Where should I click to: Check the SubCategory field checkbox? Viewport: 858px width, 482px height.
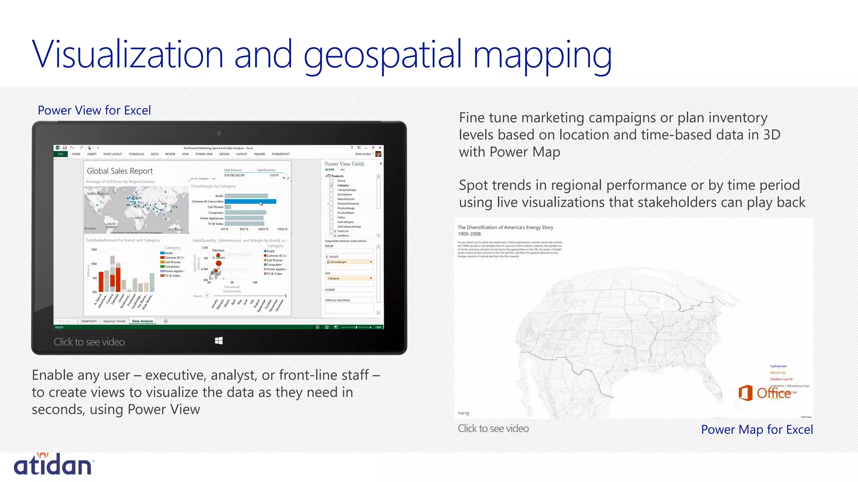(331, 222)
